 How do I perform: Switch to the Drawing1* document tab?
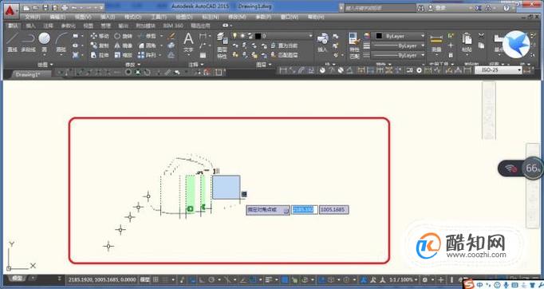pyautogui.click(x=29, y=75)
